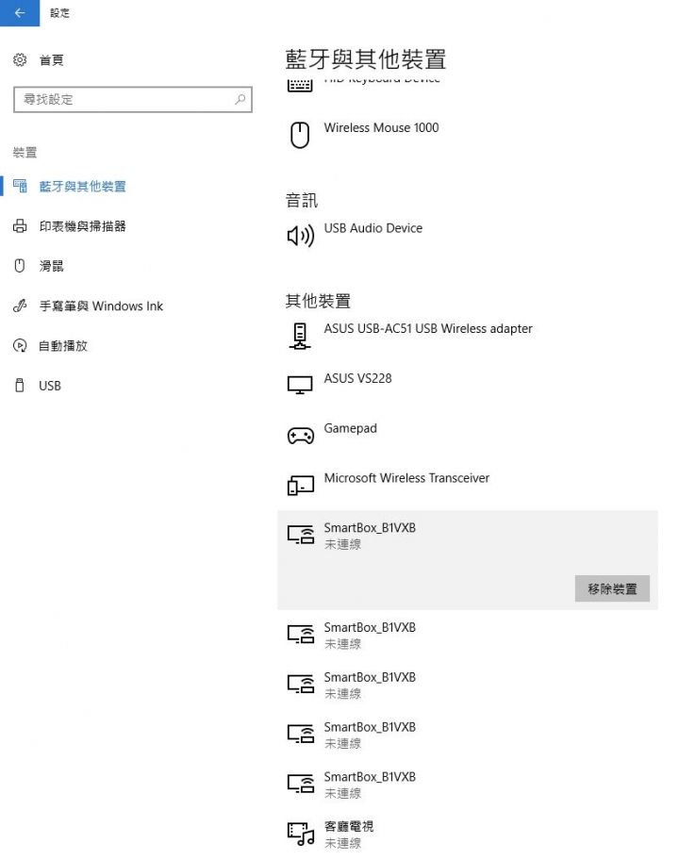Viewport: 679px width, 860px height.
Task: Click the Microsoft Wireless Transceiver icon
Action: tap(299, 485)
